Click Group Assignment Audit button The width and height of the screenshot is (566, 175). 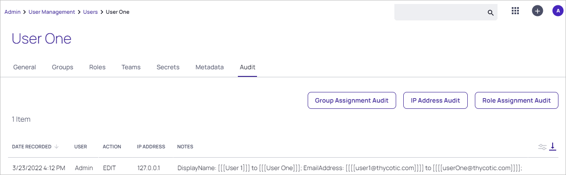[x=352, y=100]
